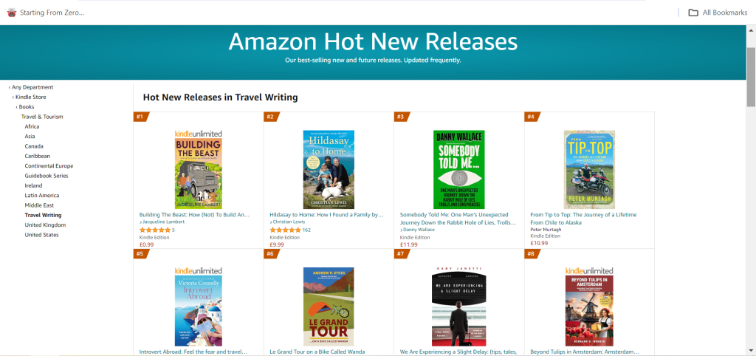The height and width of the screenshot is (356, 756).
Task: Open the Hildasay to Home cover image
Action: click(329, 170)
